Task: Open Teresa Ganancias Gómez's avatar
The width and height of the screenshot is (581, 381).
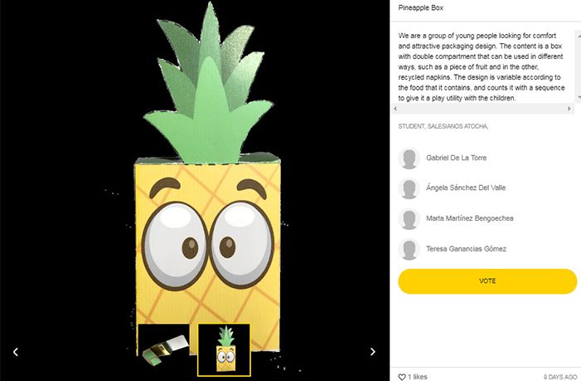Action: point(409,249)
